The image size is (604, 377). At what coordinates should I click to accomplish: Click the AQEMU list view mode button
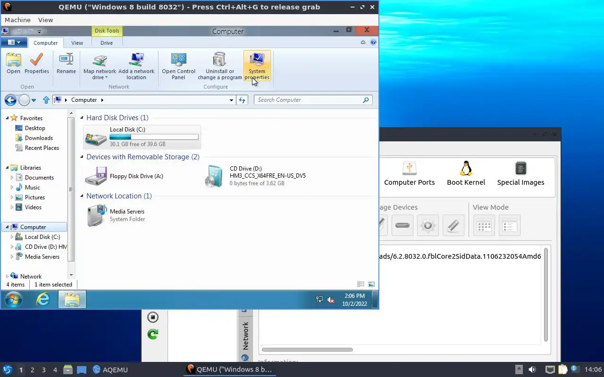pyautogui.click(x=509, y=225)
